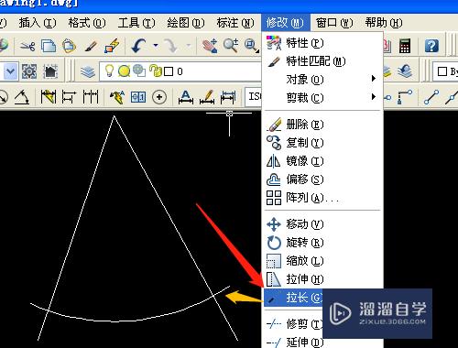
Task: Click the Quick Dimension icon
Action: click(x=49, y=97)
